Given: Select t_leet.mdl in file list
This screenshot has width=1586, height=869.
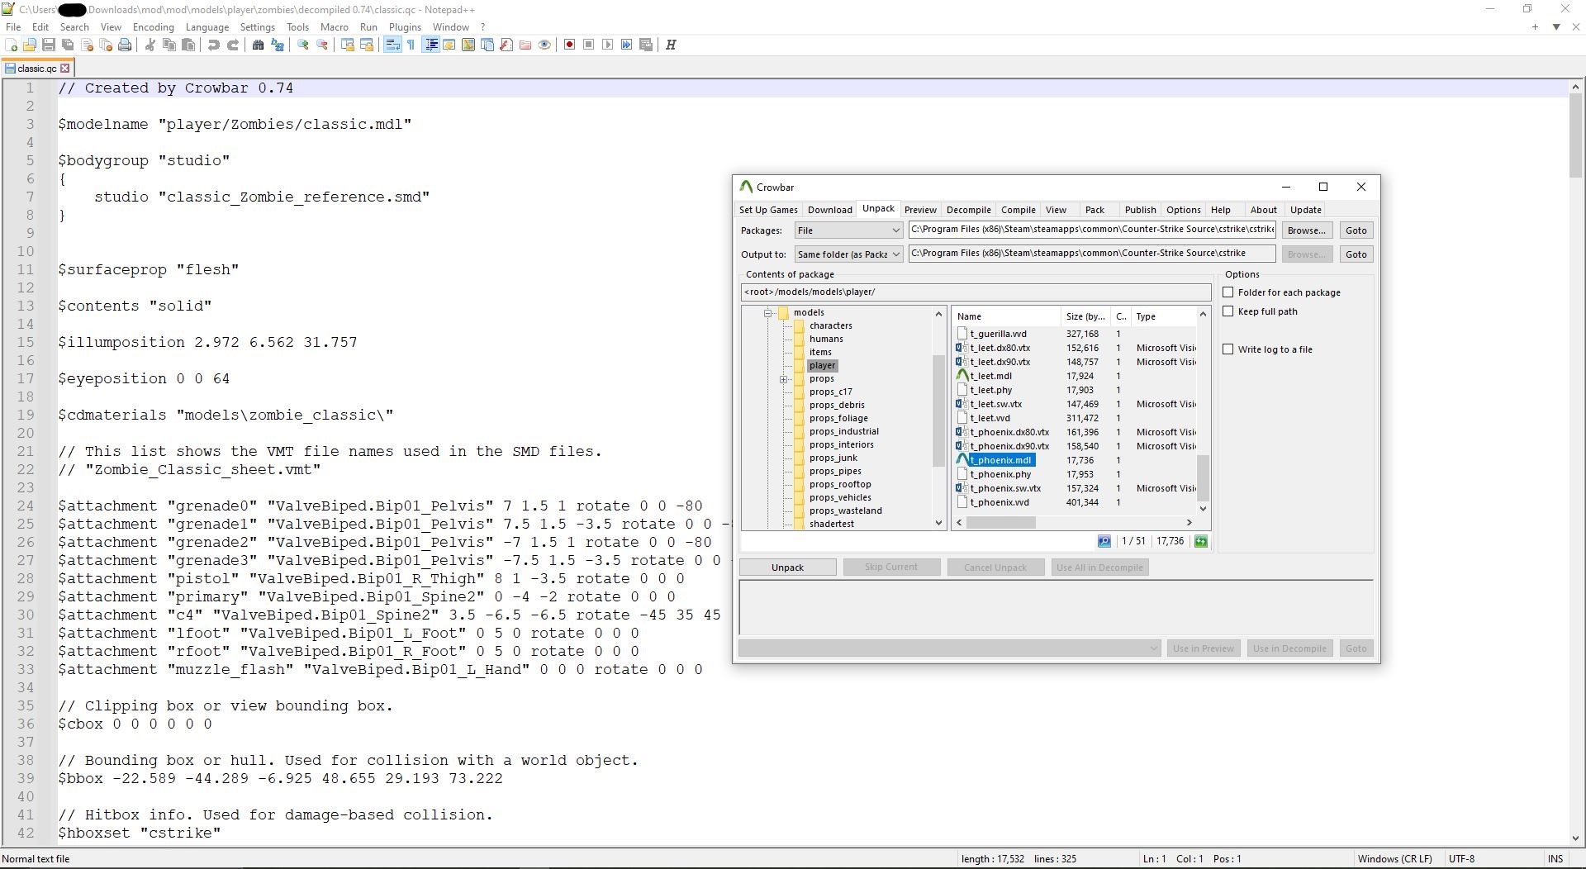Looking at the screenshot, I should click(990, 376).
